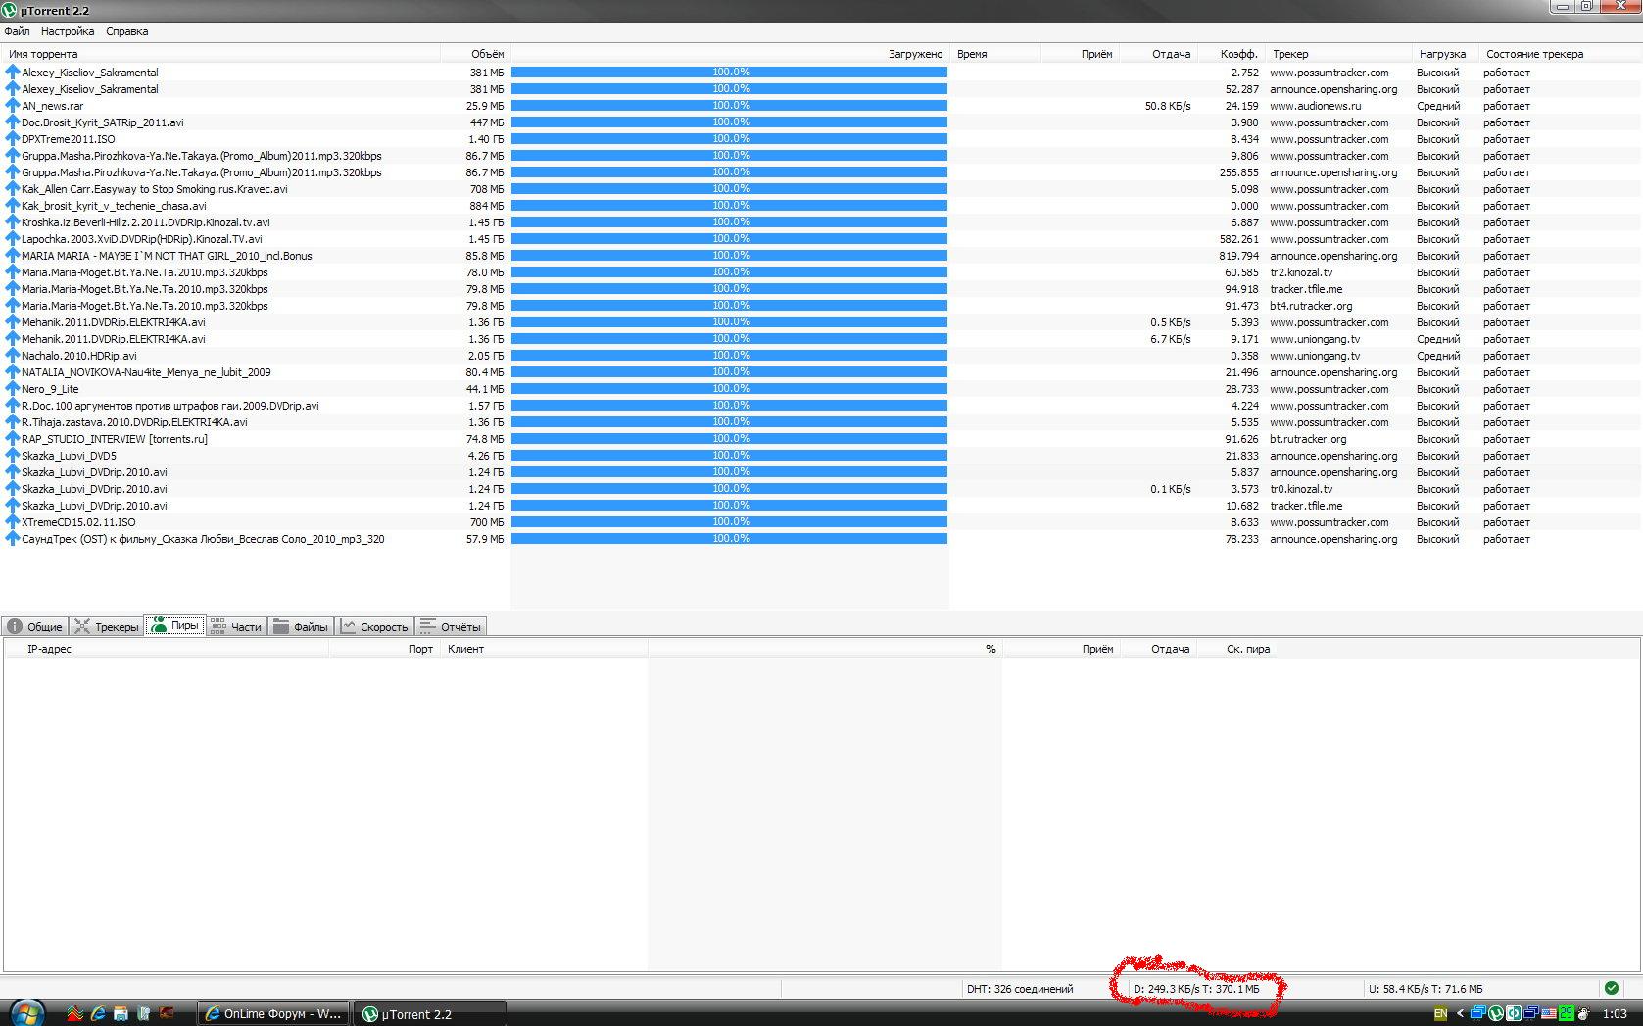Click the 6.7 КБ/s upload speed cell
1643x1026 pixels.
point(1171,339)
